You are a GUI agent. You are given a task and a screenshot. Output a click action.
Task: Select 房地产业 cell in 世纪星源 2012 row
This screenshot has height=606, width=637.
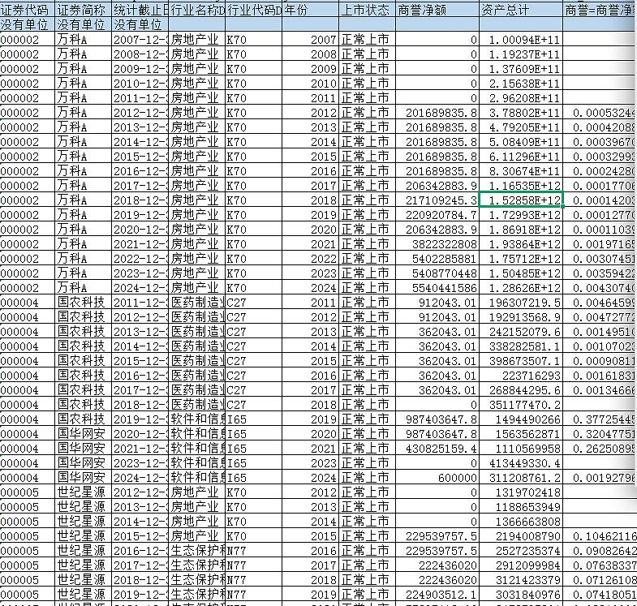(x=196, y=492)
